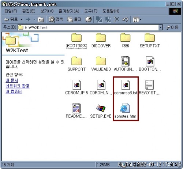The width and height of the screenshot is (183, 169).
Task: Select the I386 folder
Action: 126,41
